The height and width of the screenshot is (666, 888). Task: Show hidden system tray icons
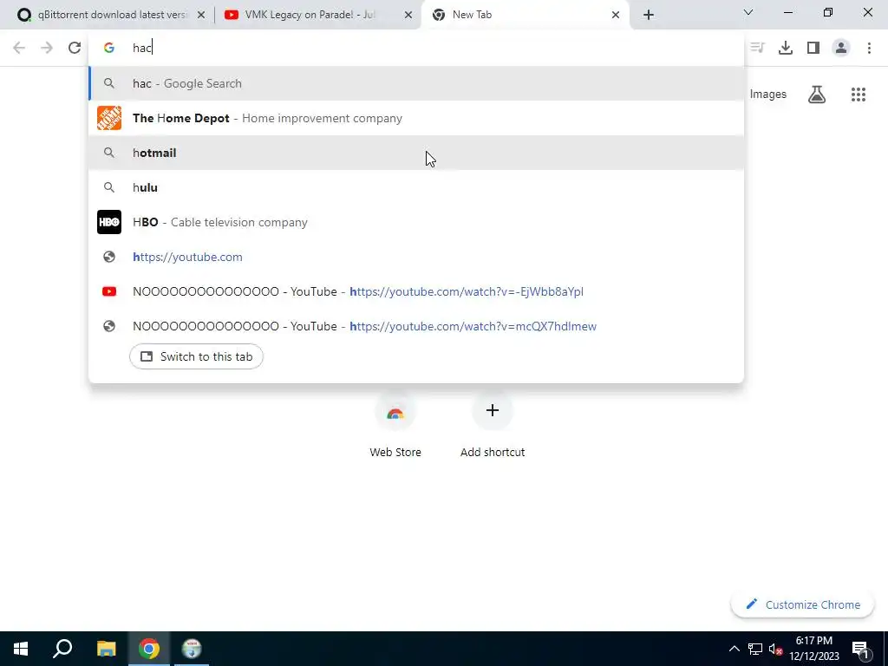tap(734, 649)
